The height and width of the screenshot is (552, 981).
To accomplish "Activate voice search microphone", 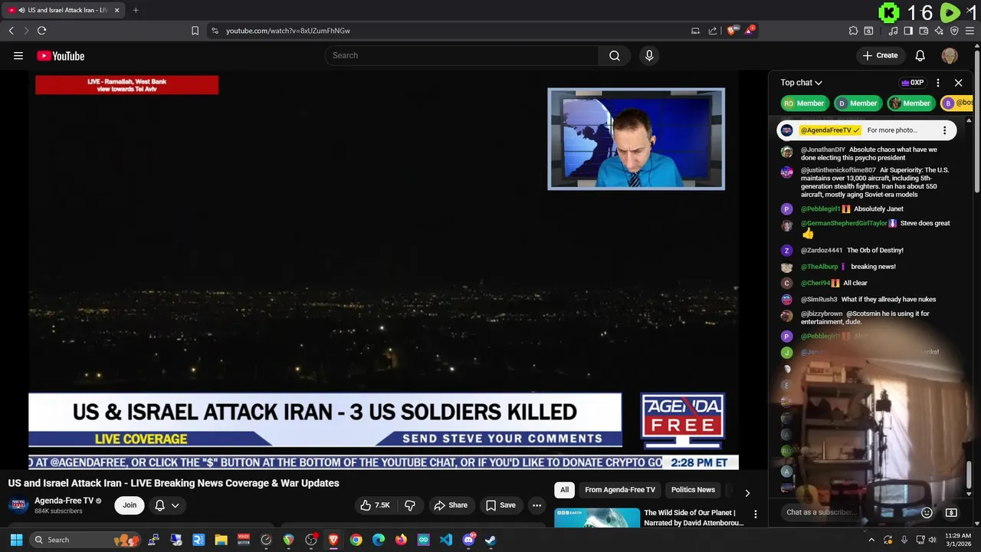I will pos(649,55).
